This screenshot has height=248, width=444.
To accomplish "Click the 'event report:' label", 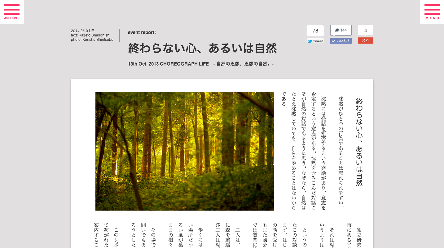I will [x=142, y=32].
